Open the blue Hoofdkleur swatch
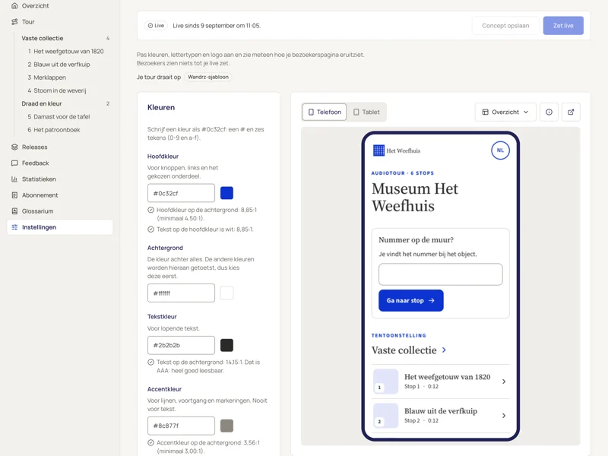The image size is (608, 456). (x=226, y=193)
